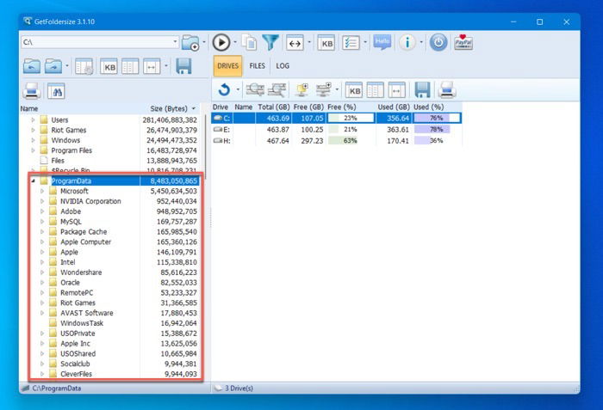Click the copy documents toolbar icon
603x410 pixels.
pyautogui.click(x=249, y=42)
